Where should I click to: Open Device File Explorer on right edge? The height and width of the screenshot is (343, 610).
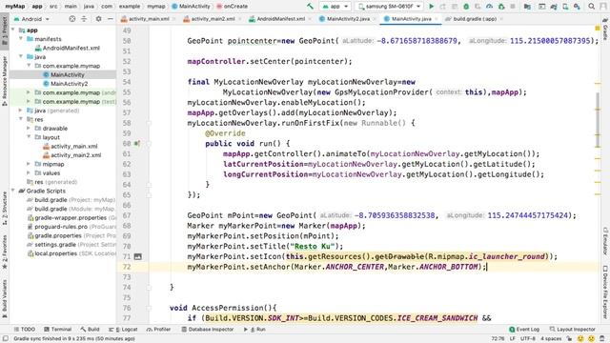pos(605,293)
